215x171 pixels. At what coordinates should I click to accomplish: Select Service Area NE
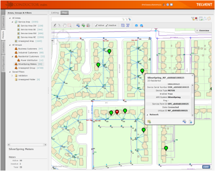pos(28,37)
